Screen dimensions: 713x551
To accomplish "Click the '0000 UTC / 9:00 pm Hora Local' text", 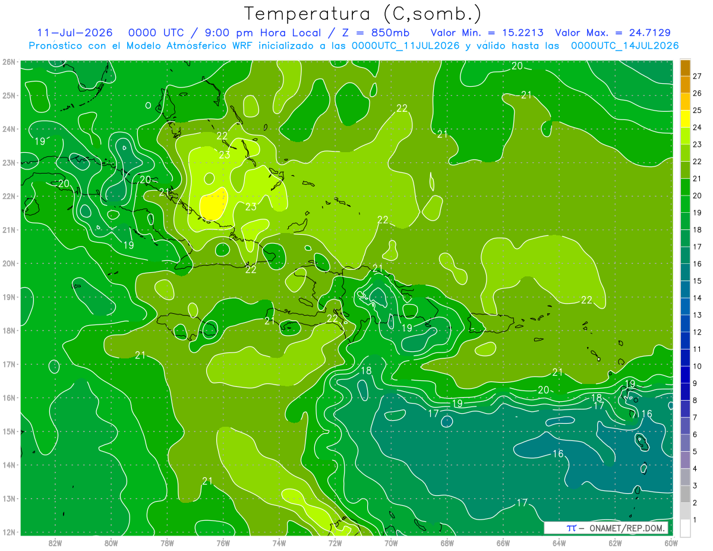I will (224, 33).
